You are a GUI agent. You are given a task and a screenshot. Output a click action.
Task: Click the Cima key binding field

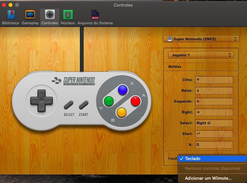click(x=214, y=80)
